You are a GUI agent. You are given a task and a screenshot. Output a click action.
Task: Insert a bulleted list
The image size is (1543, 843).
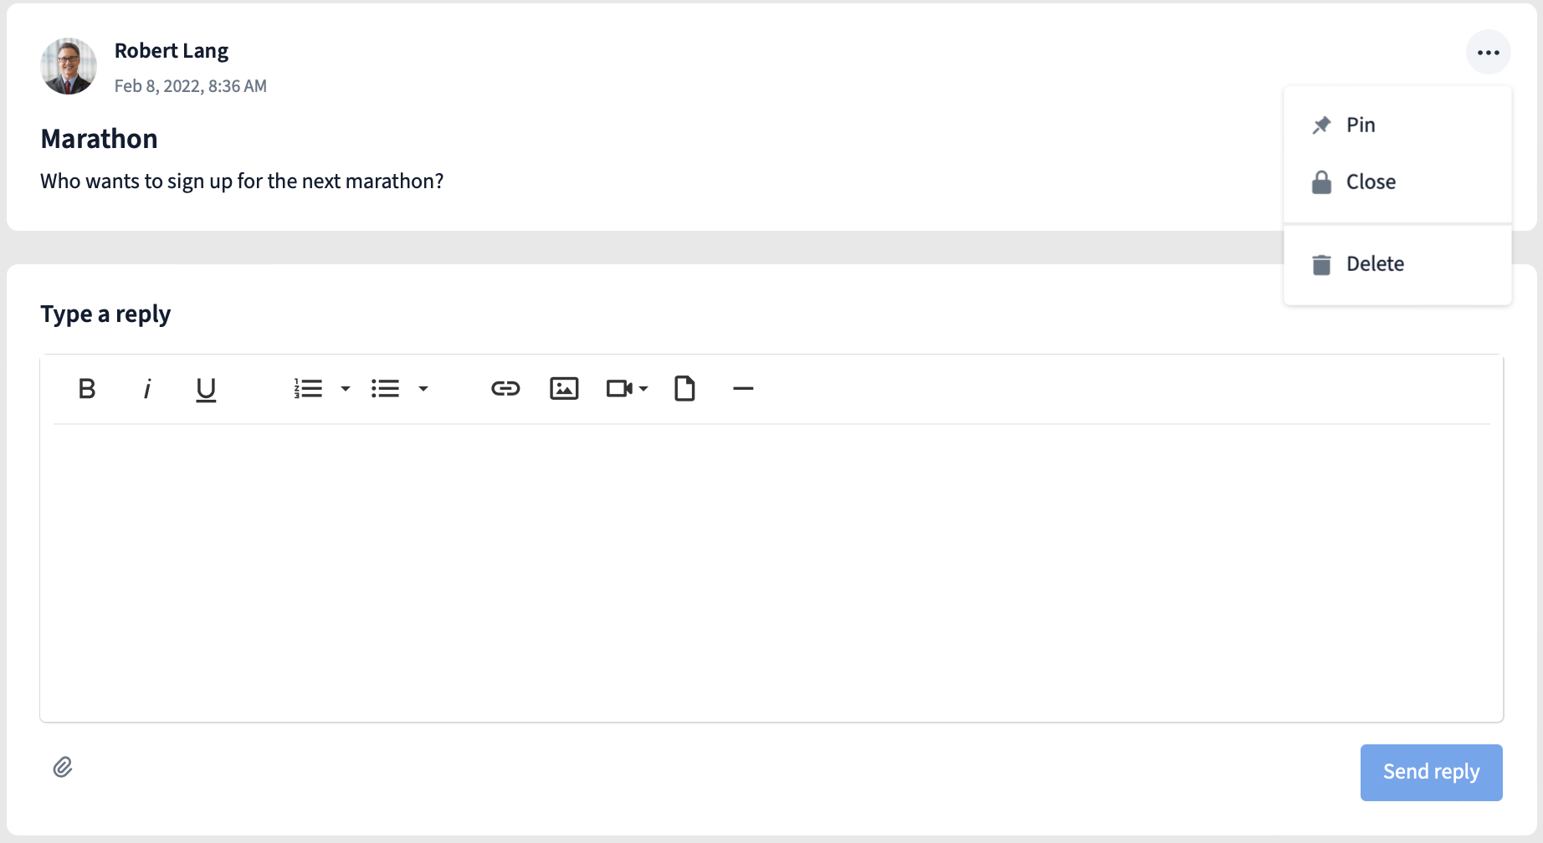click(x=385, y=389)
